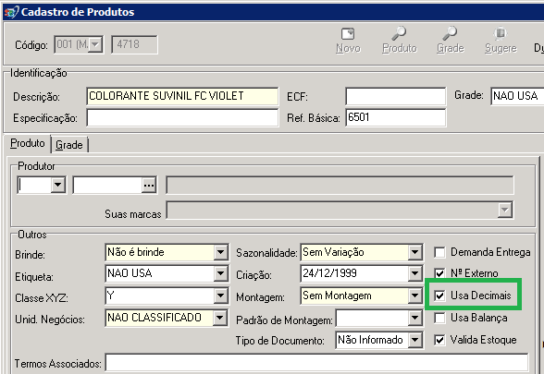Open the Etiqueta dropdown
544x374 pixels.
click(220, 273)
